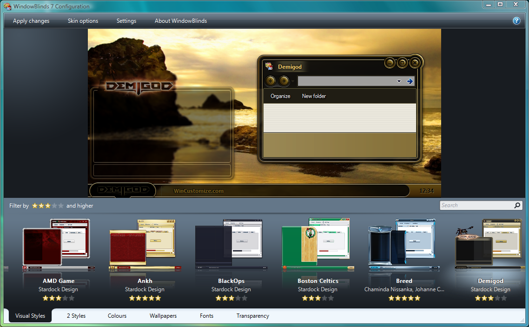529x327 pixels.
Task: Set filter rating to two stars
Action: [41, 206]
